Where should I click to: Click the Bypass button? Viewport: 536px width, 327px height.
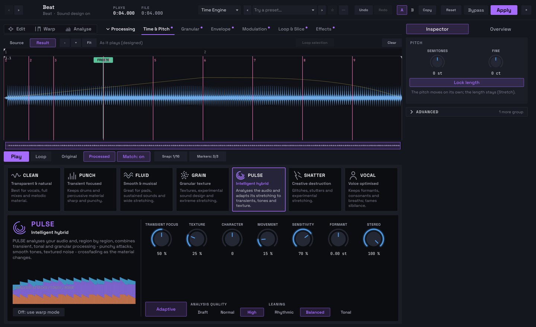[x=476, y=10]
